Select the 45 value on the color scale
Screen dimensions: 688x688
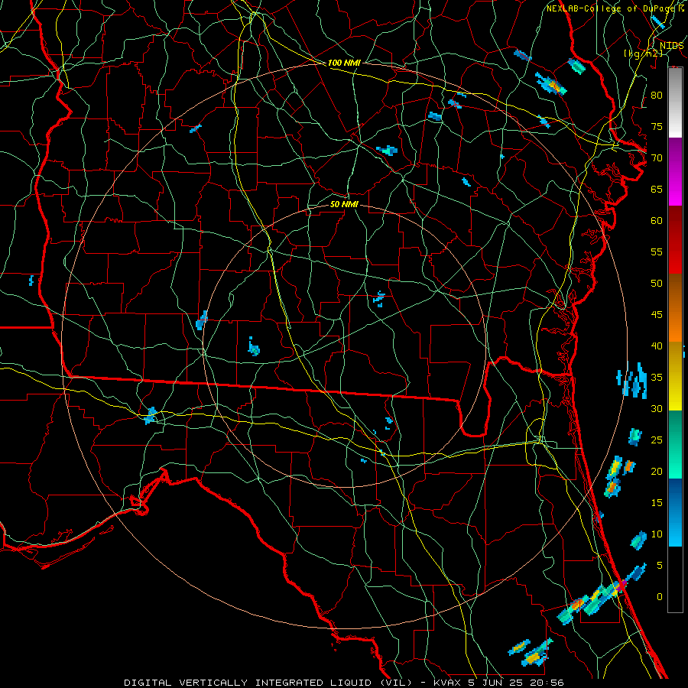pos(657,315)
